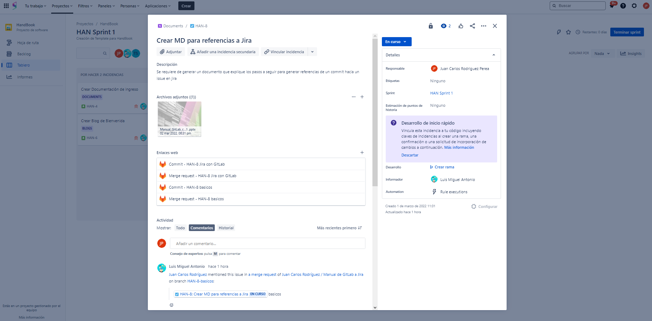Click the Jira logo icon
The height and width of the screenshot is (321, 652).
(x=15, y=6)
